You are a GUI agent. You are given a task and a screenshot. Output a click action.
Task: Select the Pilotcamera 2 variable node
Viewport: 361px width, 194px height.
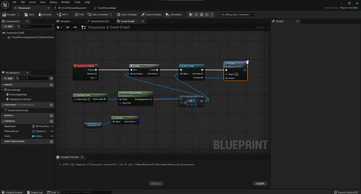pos(93,125)
